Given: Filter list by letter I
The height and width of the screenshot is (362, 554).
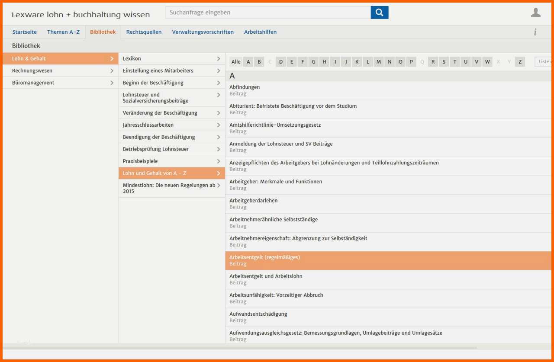Looking at the screenshot, I should pyautogui.click(x=335, y=62).
